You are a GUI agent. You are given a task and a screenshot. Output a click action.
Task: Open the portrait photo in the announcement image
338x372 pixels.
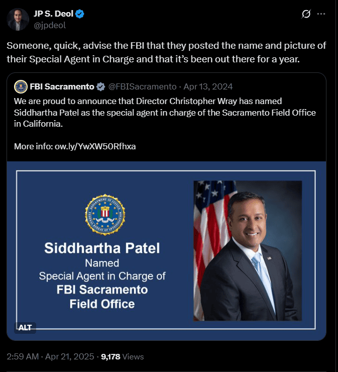click(x=248, y=250)
